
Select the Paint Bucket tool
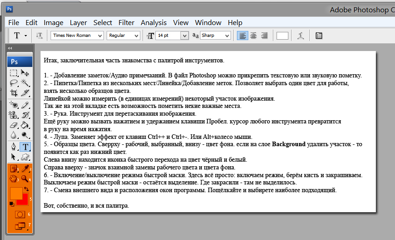[25, 125]
